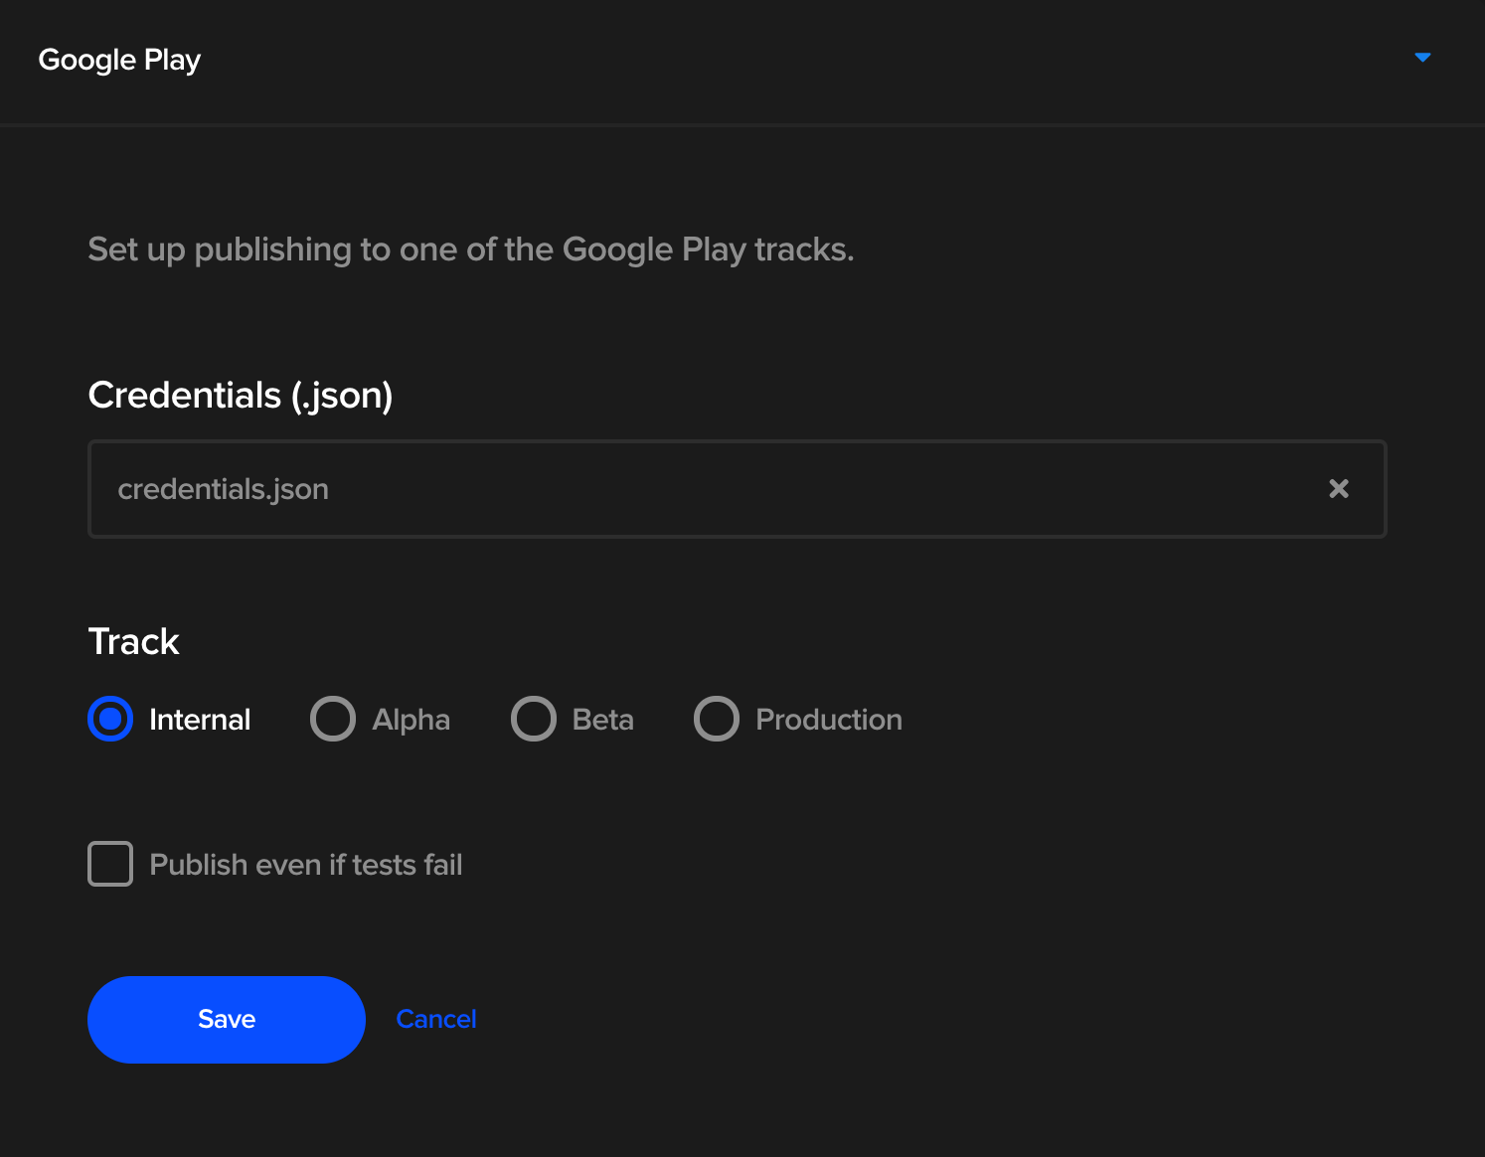
Task: Select the Alpha track radio button
Action: click(333, 719)
